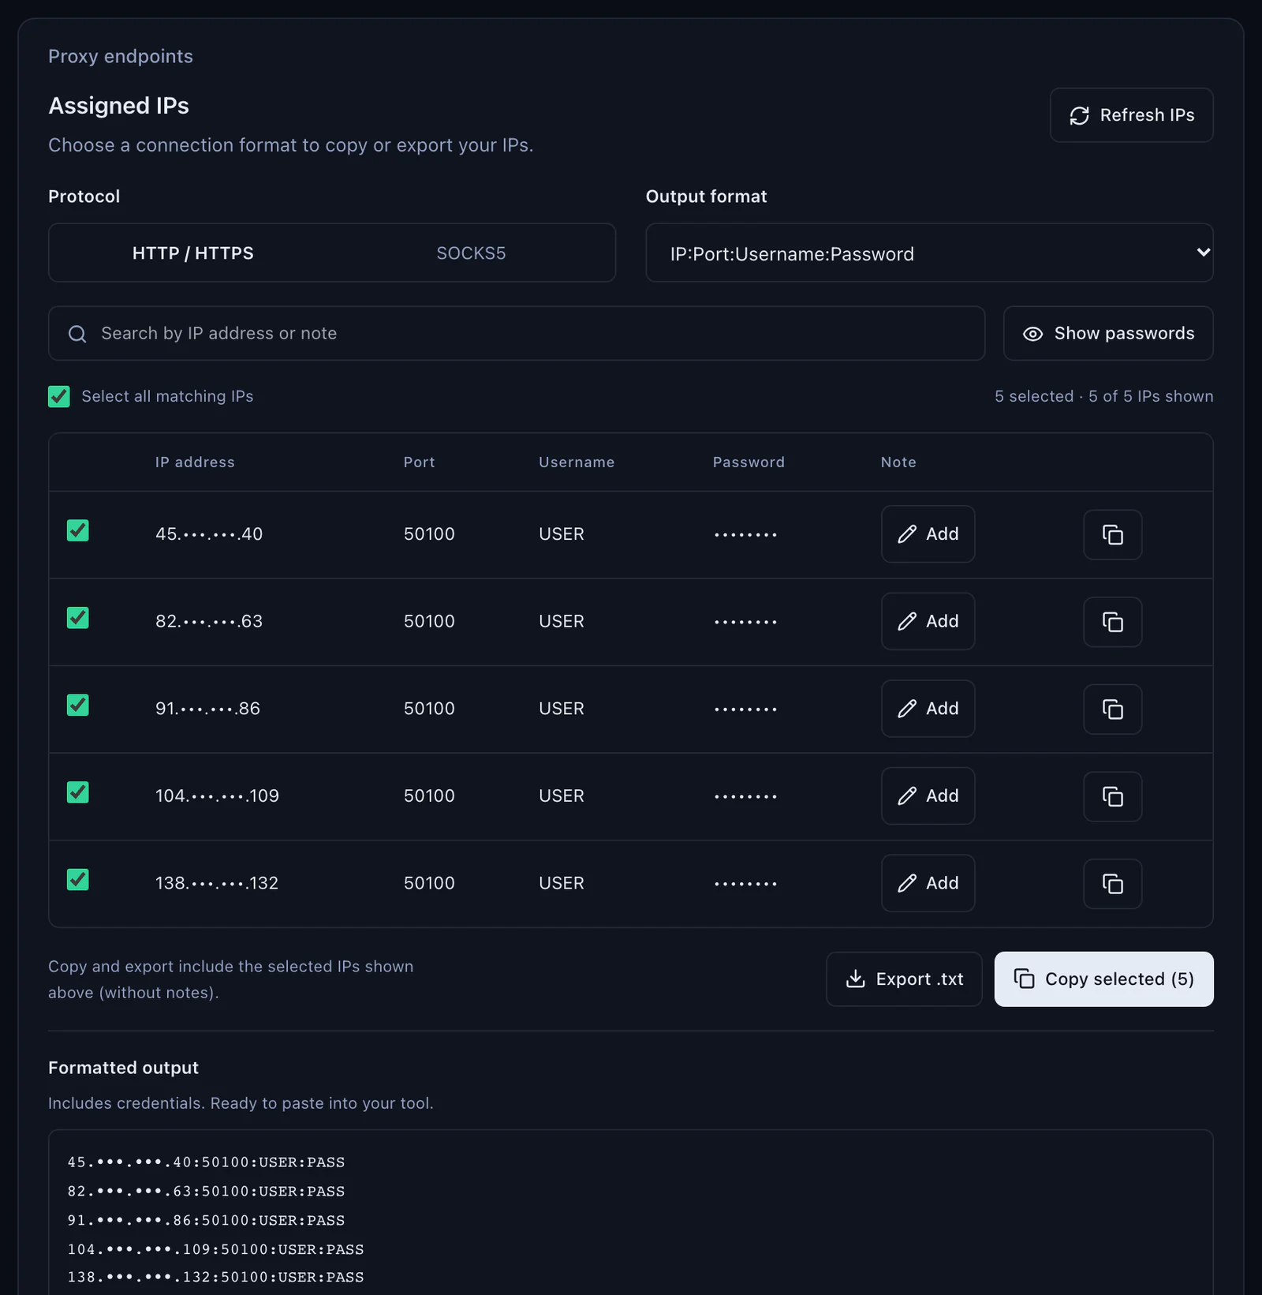Click the IP address column header
The height and width of the screenshot is (1295, 1262).
click(x=195, y=462)
